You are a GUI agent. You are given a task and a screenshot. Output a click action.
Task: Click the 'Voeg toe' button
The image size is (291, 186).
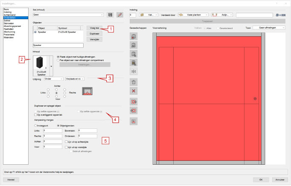coord(94,28)
